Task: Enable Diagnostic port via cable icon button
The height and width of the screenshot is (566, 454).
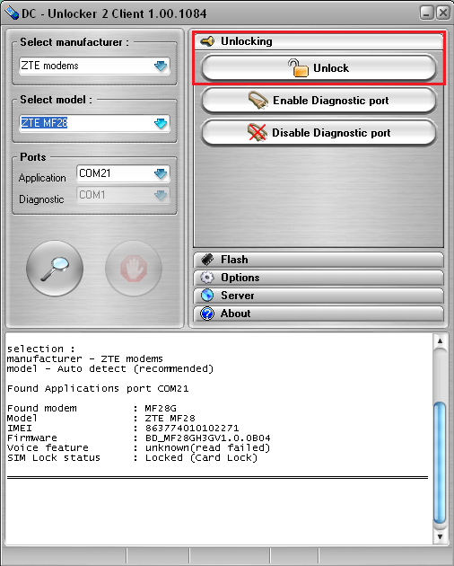Action: tap(319, 101)
